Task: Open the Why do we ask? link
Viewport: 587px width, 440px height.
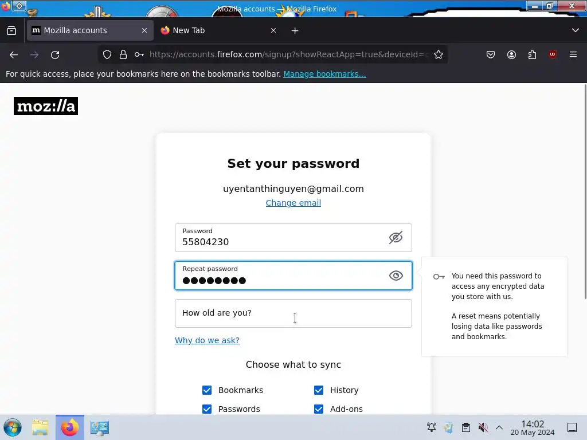Action: click(x=207, y=340)
